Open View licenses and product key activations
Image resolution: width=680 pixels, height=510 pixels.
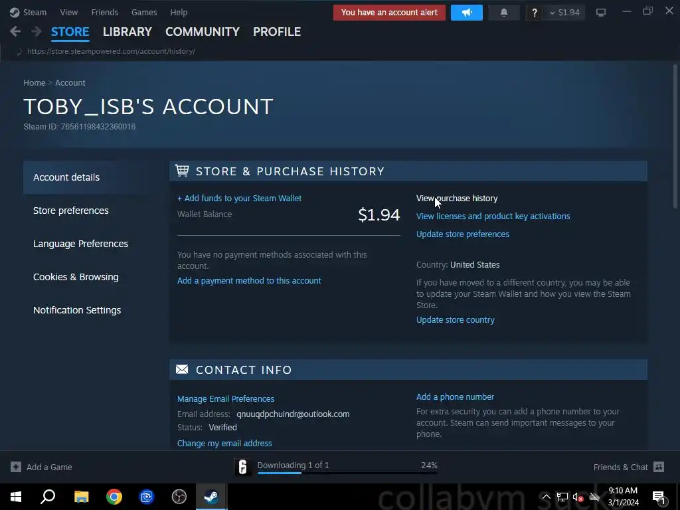click(493, 216)
